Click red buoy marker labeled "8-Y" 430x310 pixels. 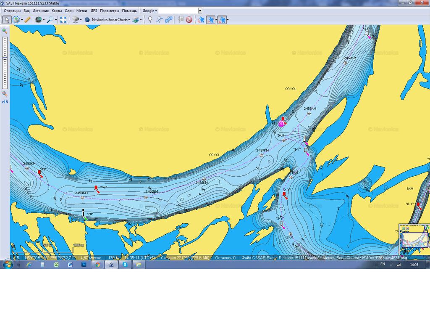(x=419, y=205)
